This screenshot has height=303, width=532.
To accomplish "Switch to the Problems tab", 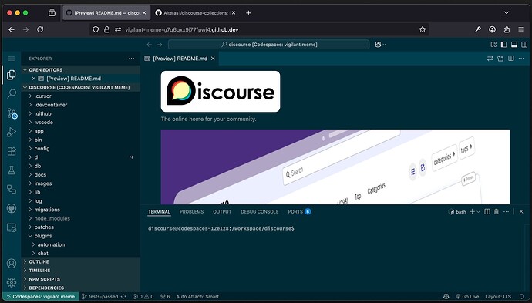I will (192, 212).
